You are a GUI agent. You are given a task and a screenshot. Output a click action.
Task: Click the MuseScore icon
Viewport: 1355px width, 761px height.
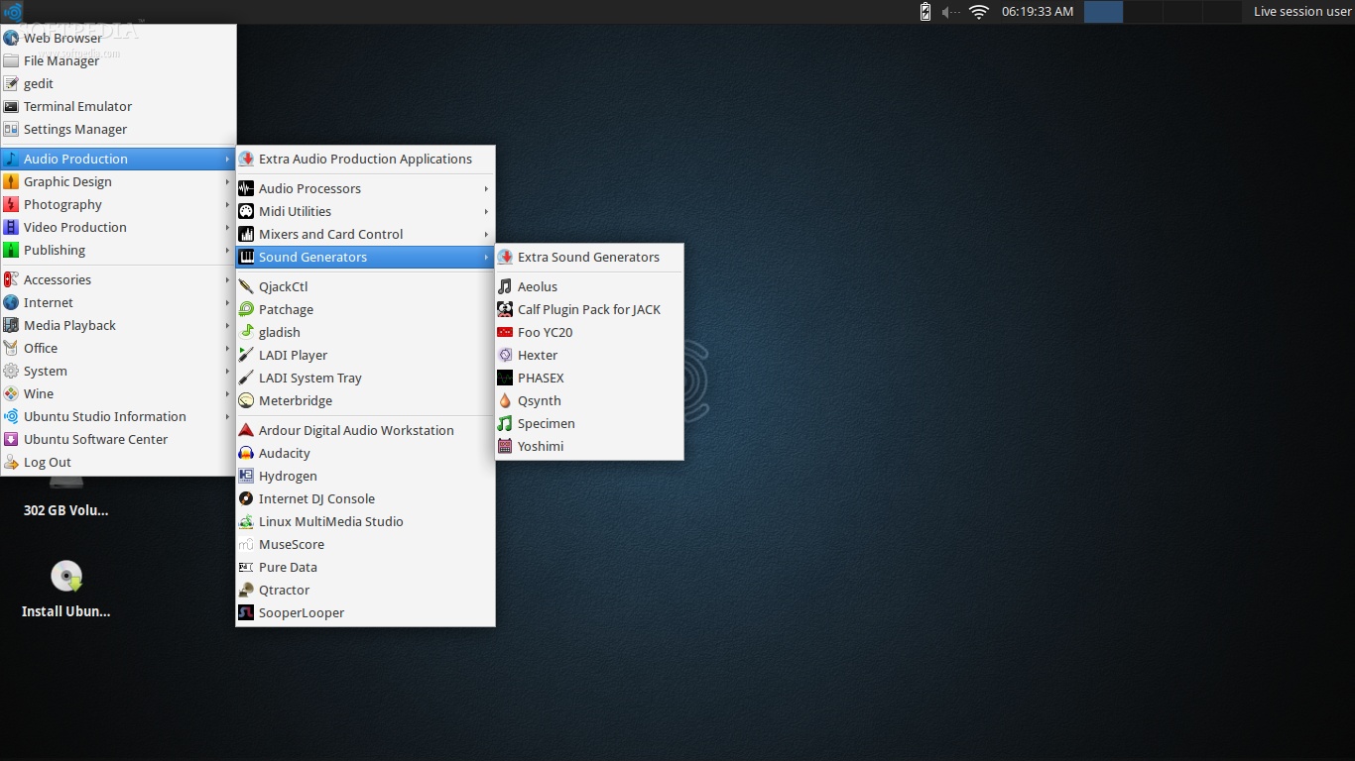pyautogui.click(x=246, y=544)
